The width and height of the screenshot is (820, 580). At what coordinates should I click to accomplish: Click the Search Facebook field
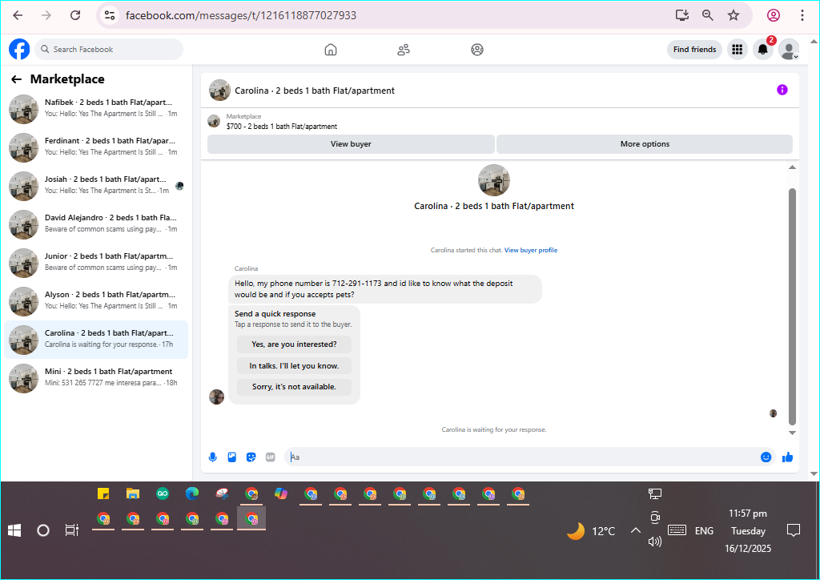pos(109,49)
